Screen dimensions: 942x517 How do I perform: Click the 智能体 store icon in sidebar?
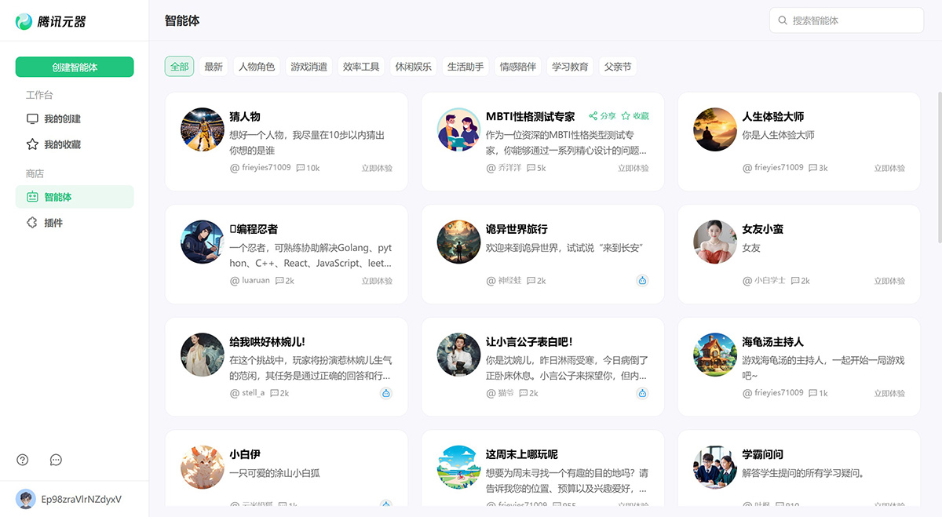point(31,197)
